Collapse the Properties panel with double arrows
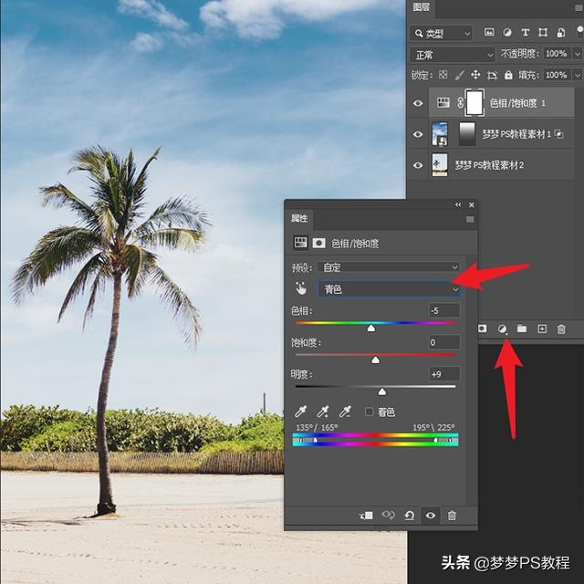This screenshot has height=584, width=584. 458,204
